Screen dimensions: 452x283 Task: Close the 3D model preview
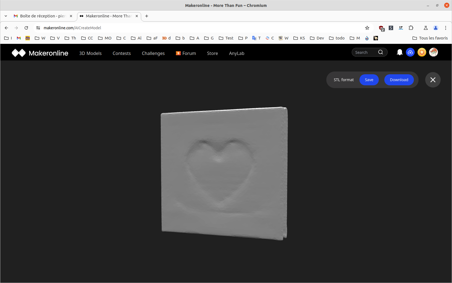(433, 80)
